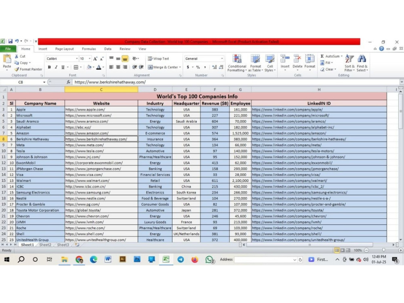Toggle Bold formatting

tap(49, 67)
